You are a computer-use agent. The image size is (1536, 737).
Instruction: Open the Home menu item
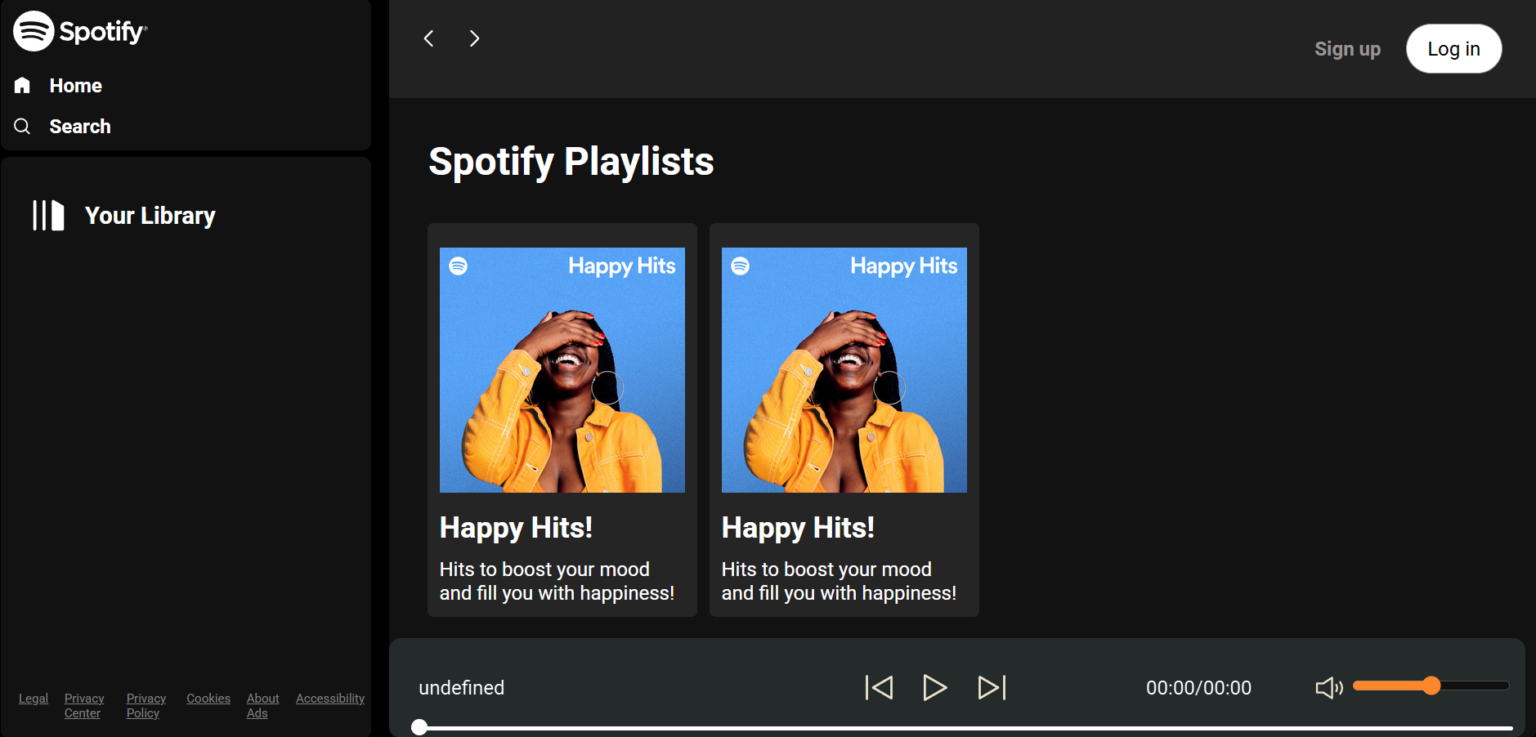(75, 86)
